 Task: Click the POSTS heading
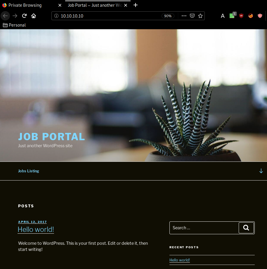[x=26, y=206]
